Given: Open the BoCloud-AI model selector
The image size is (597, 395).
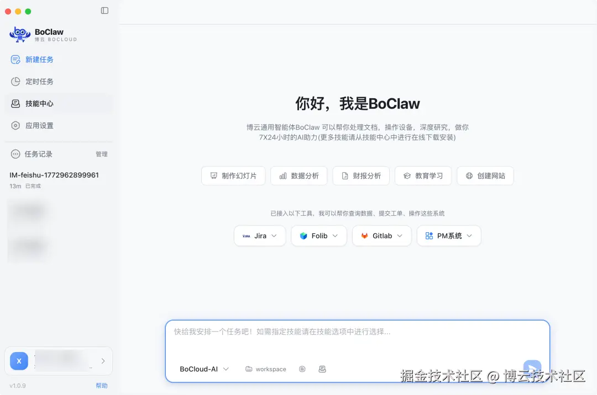Looking at the screenshot, I should coord(204,369).
